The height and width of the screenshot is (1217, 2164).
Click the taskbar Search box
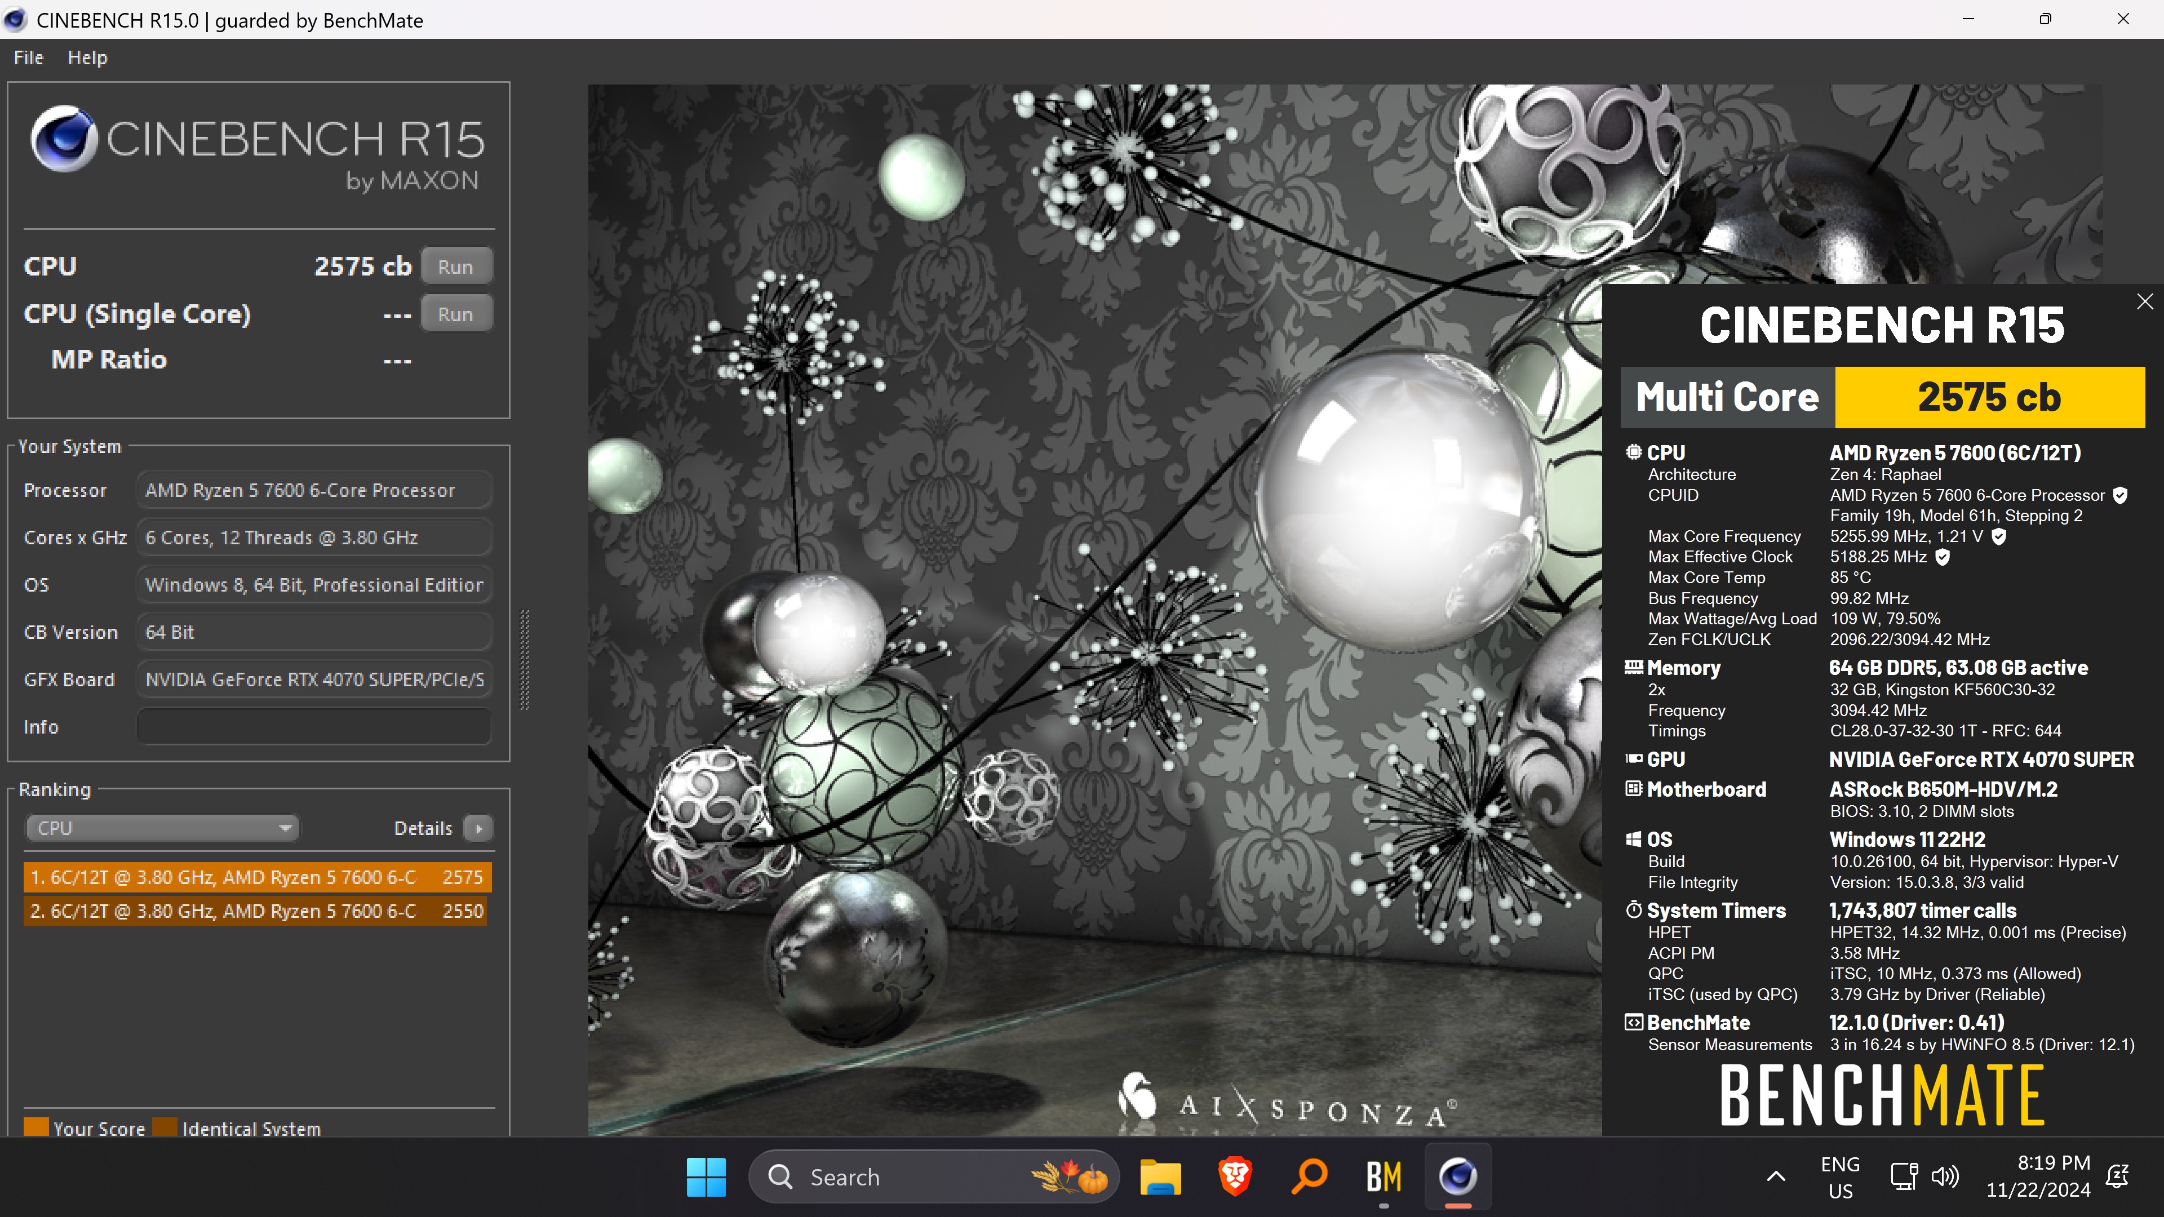click(934, 1178)
